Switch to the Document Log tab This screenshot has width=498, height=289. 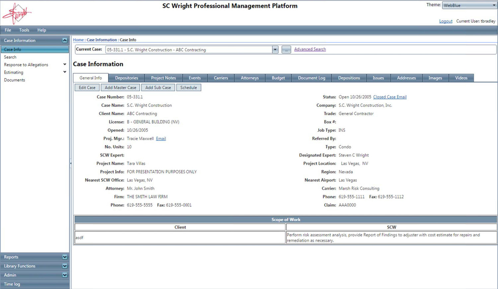tap(311, 78)
